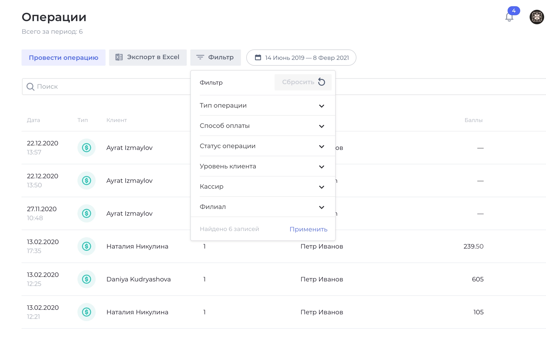Click Наталия Никулина in the 17:35 row
The width and height of the screenshot is (546, 337).
coord(137,246)
